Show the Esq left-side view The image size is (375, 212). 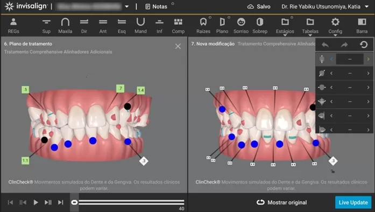click(x=122, y=26)
